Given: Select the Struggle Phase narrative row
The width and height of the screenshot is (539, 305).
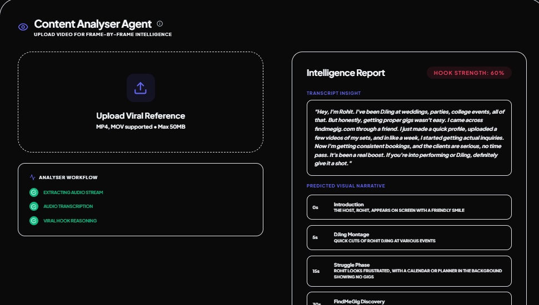Looking at the screenshot, I should tap(408, 271).
